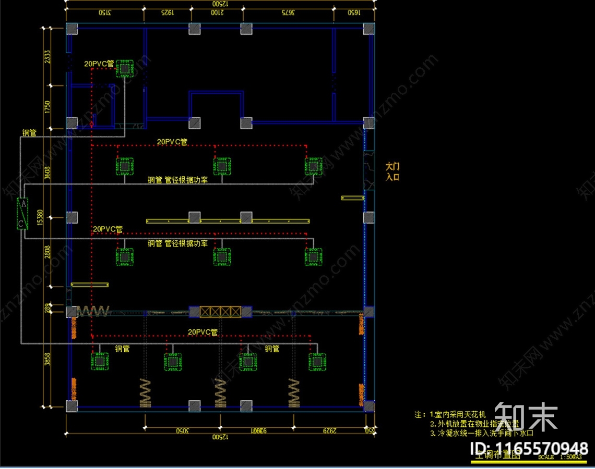Select the 2929 bottom dimension

330,431
